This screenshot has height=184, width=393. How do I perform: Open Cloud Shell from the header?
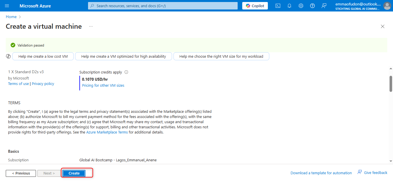278,6
